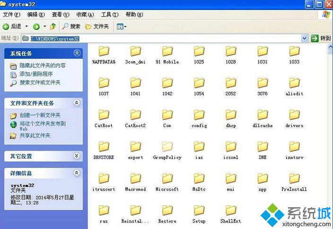Click the dhcp folder name label
This screenshot has width=333, height=229.
231,126
